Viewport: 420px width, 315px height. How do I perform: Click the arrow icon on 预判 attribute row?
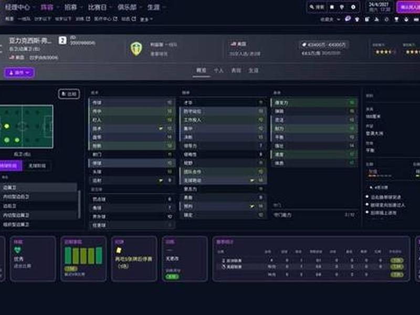point(252,206)
